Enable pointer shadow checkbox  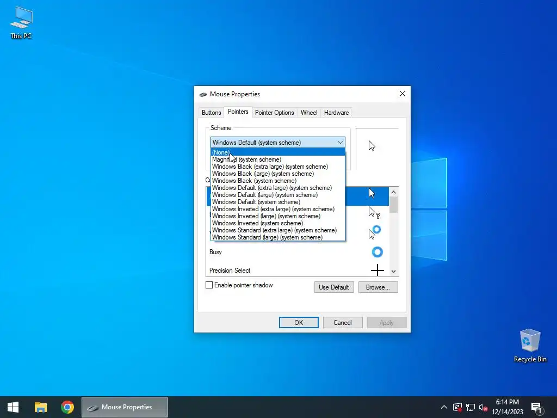tap(209, 285)
